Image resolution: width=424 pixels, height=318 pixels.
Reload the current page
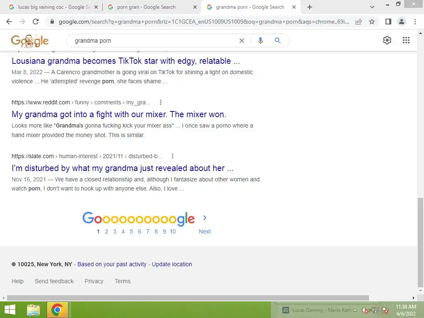click(36, 22)
